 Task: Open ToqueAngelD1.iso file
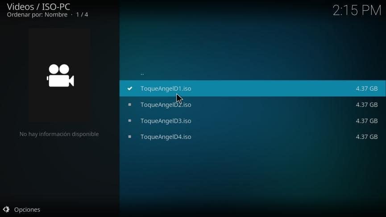click(253, 88)
